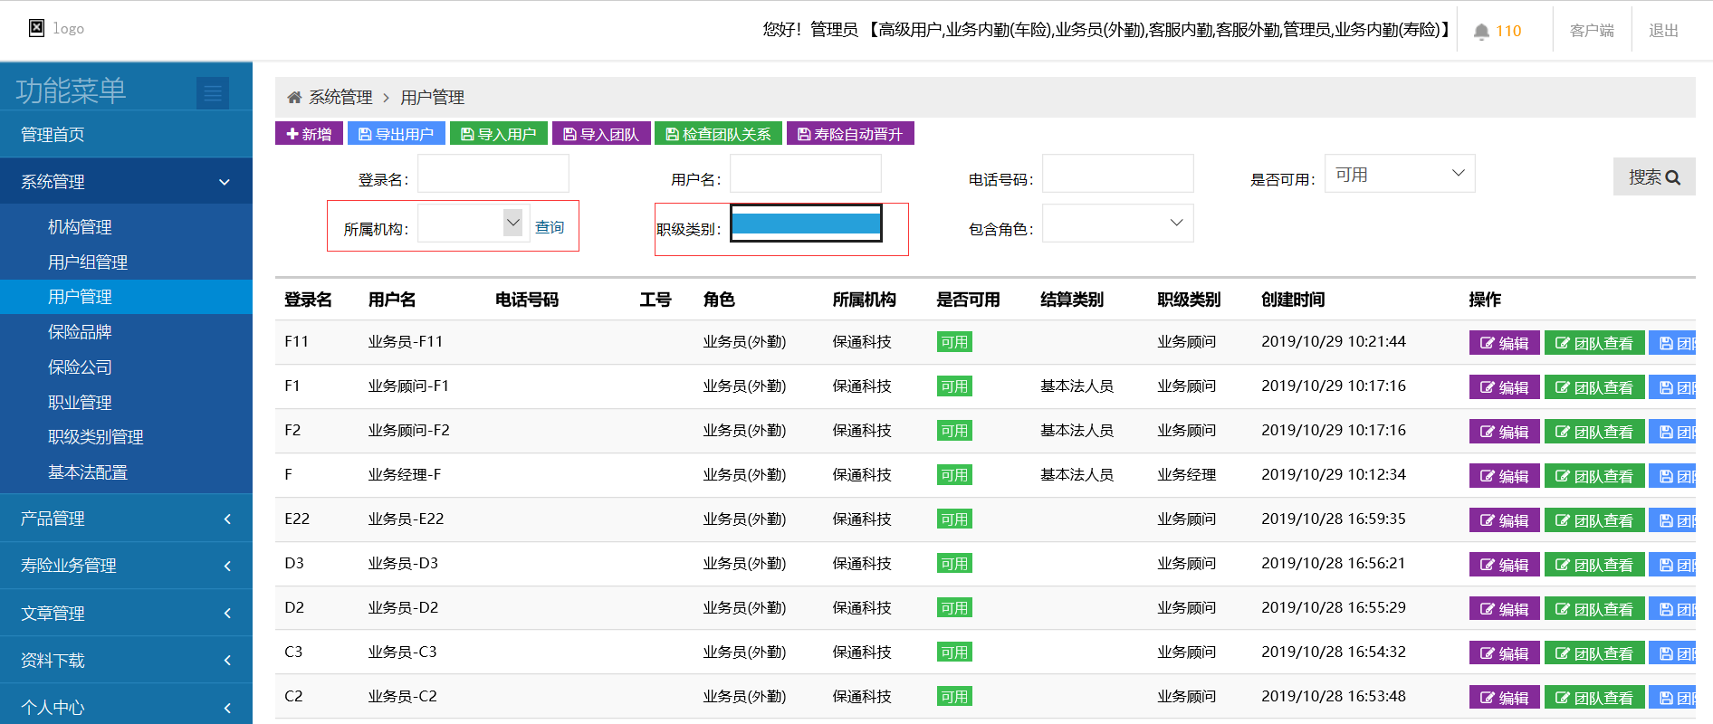
Task: Click the 搜索 search button
Action: click(x=1653, y=177)
